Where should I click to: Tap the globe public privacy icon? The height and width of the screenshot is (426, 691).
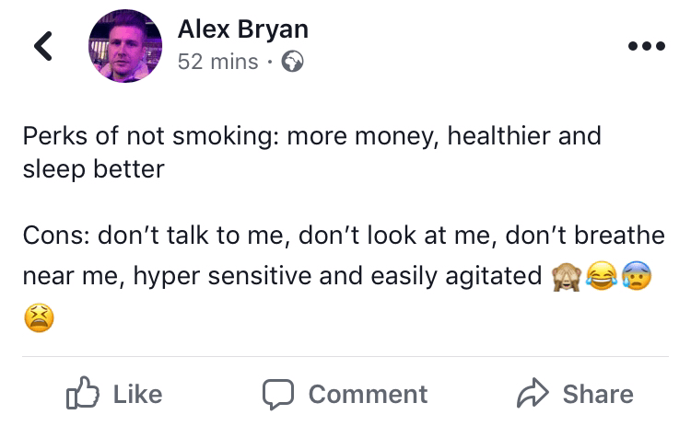[292, 62]
